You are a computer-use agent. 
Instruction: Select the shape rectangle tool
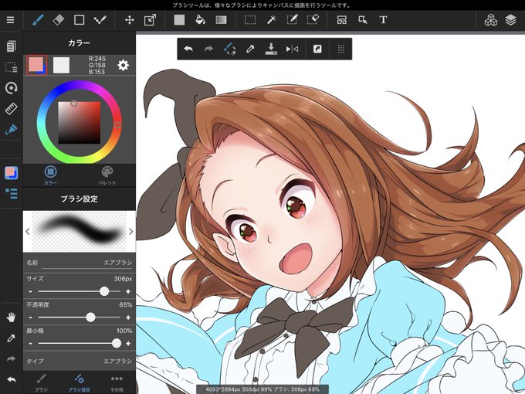pyautogui.click(x=79, y=20)
